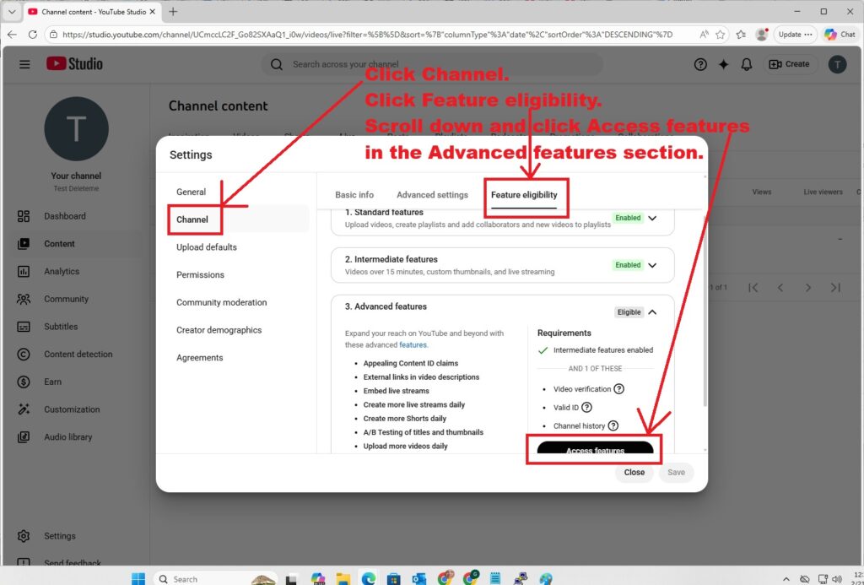Open the features hyperlink in description
Viewport: 864px width, 585px height.
[413, 345]
